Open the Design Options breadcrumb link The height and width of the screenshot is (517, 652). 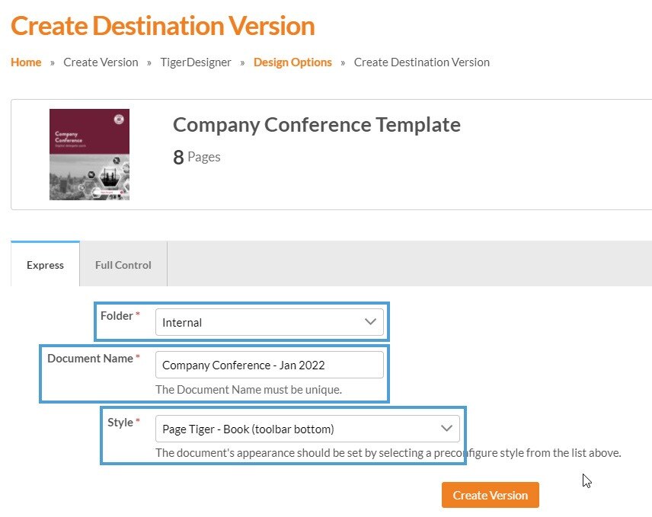tap(292, 62)
